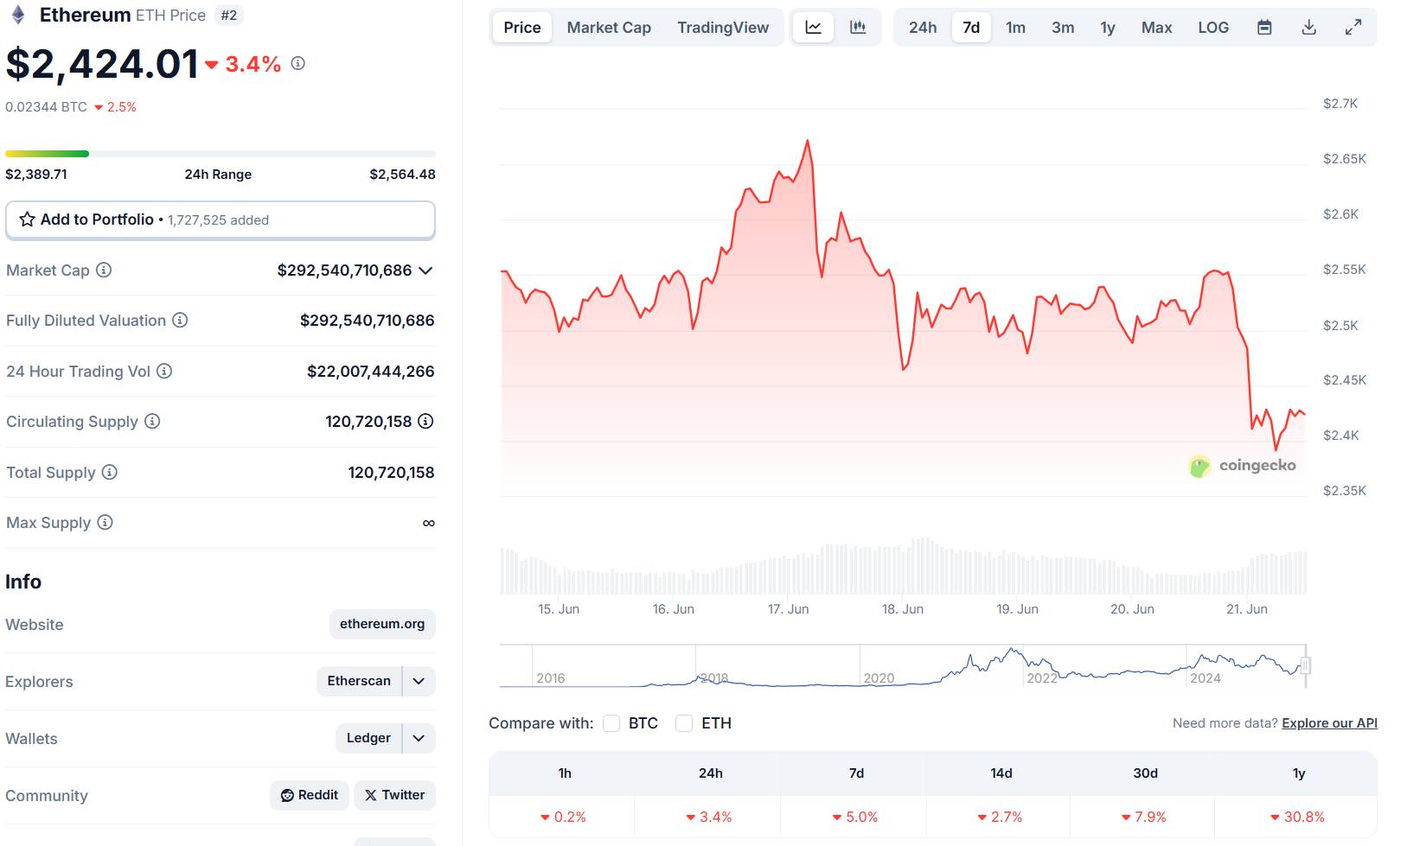Toggle LOG scale on chart

(x=1213, y=28)
